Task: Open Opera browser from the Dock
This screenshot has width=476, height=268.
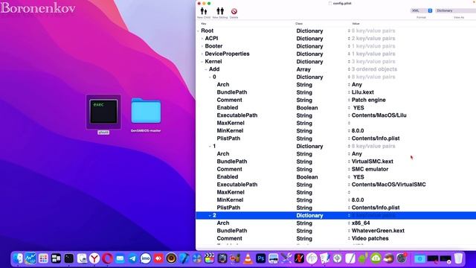Action: tap(107, 258)
